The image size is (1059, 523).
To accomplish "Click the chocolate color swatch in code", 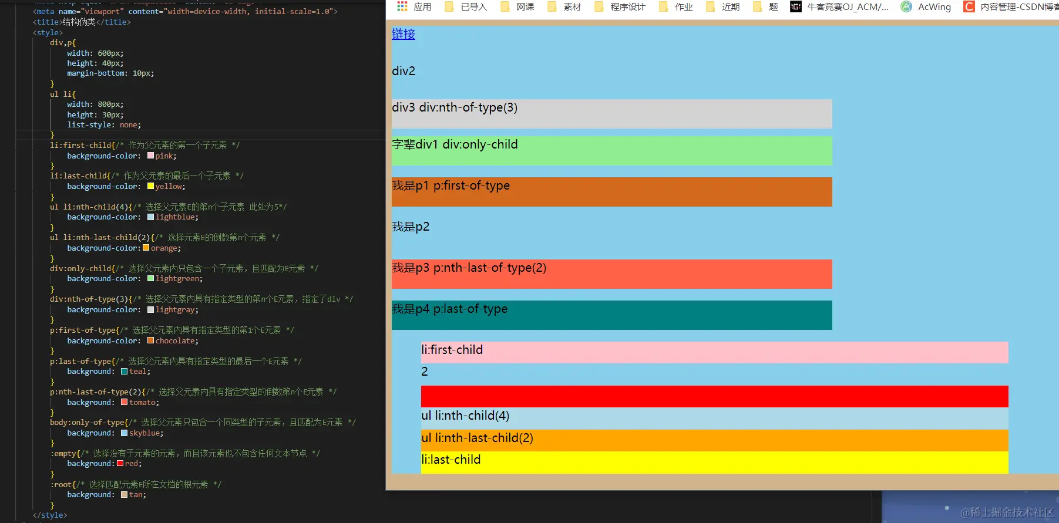I will coord(151,340).
